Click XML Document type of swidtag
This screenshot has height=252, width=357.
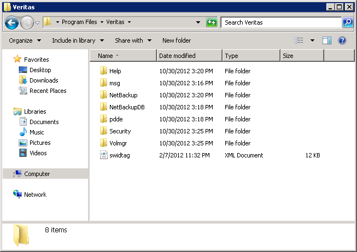[x=244, y=155]
